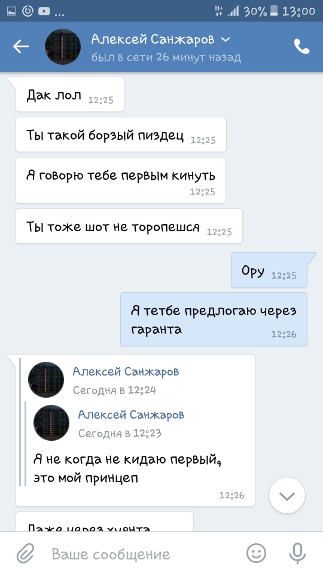Tap the microphone voice message icon
The image size is (323, 575).
tap(297, 553)
